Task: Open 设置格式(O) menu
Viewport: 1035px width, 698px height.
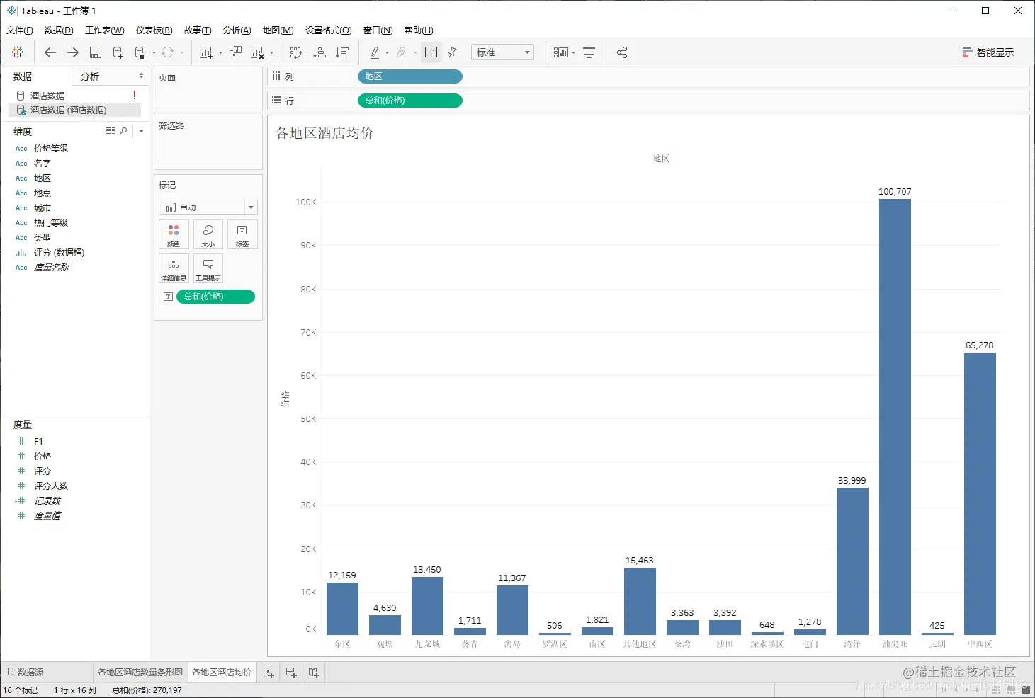Action: [329, 30]
